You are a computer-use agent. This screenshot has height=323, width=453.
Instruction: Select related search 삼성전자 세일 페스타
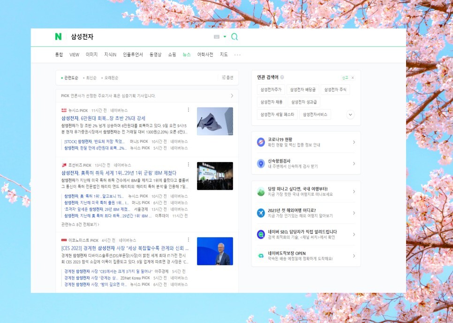click(277, 115)
